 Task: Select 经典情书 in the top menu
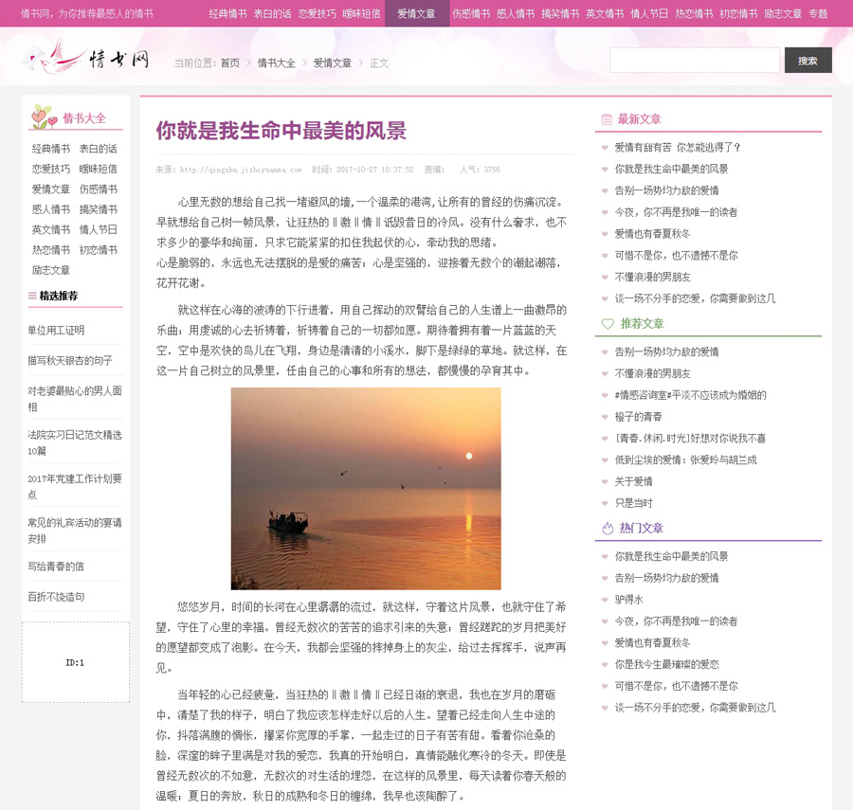pos(227,13)
